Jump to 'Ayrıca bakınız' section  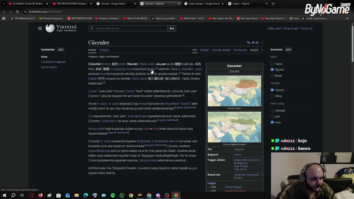pos(49,67)
